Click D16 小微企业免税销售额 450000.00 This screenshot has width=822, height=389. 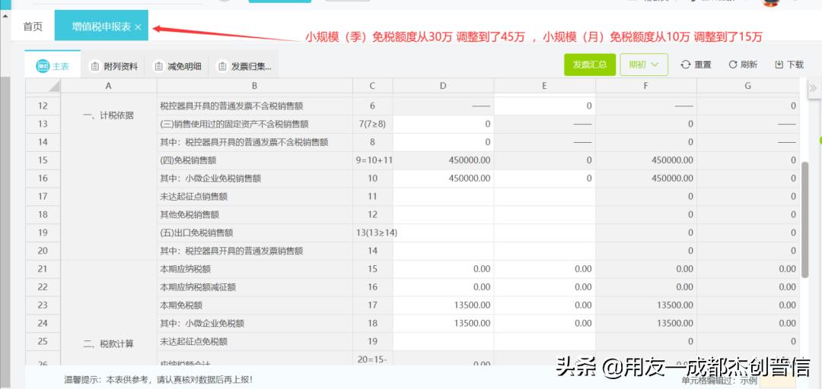[443, 179]
